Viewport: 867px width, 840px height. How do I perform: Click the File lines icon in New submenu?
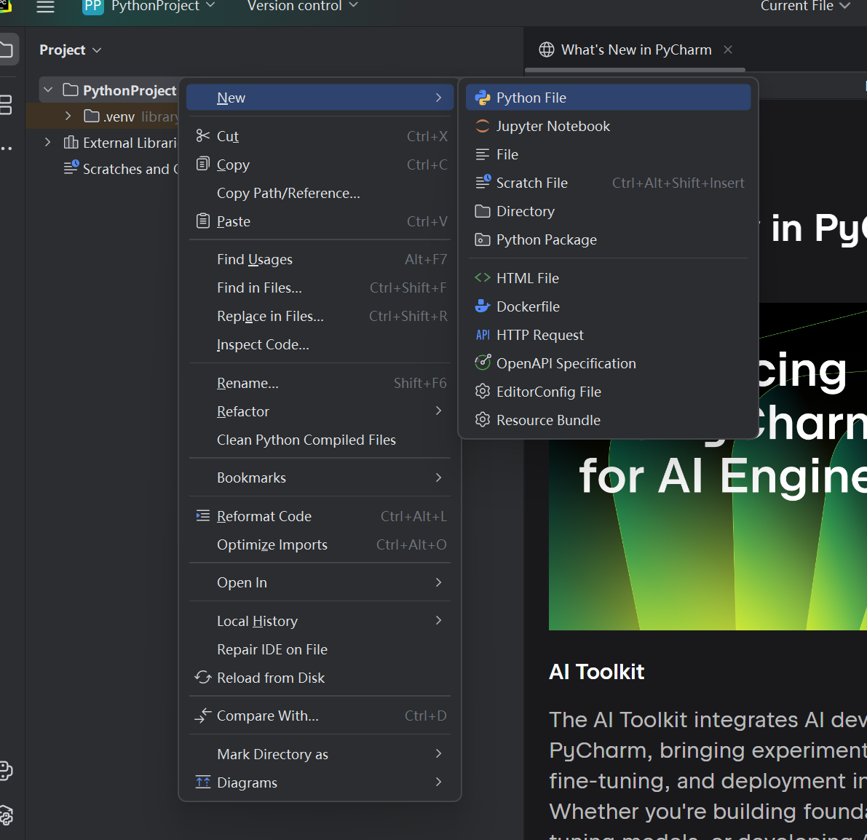[x=482, y=155]
